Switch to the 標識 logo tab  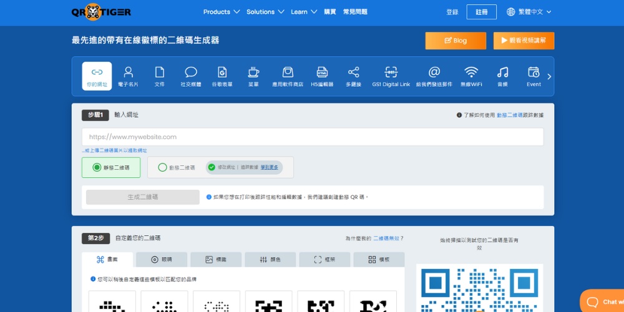click(216, 260)
